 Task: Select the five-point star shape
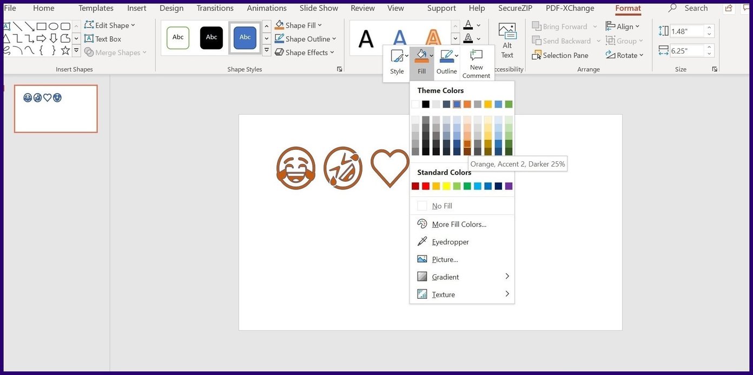point(65,50)
